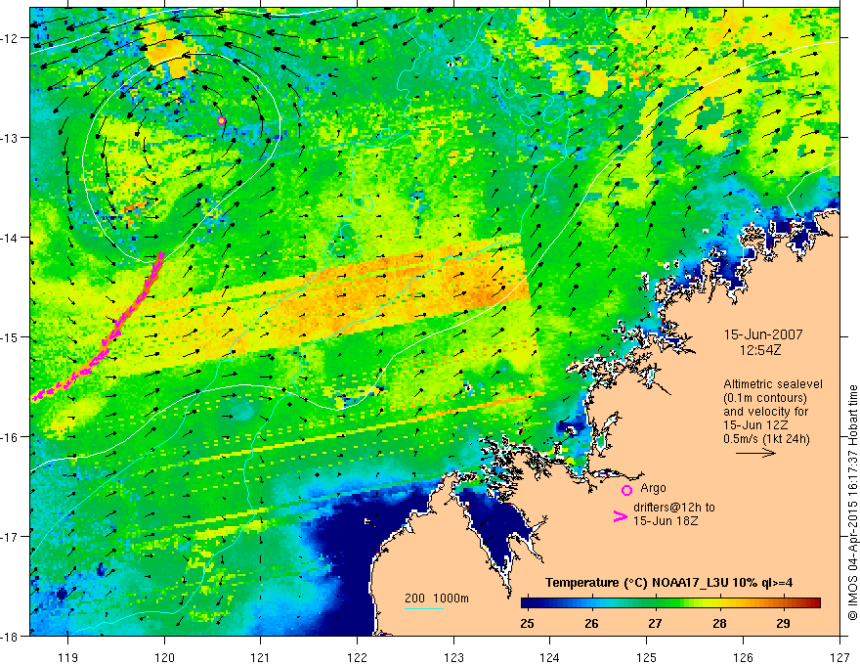The width and height of the screenshot is (860, 665).
Task: Click the IMOS copyright timestamp text
Action: 852,503
